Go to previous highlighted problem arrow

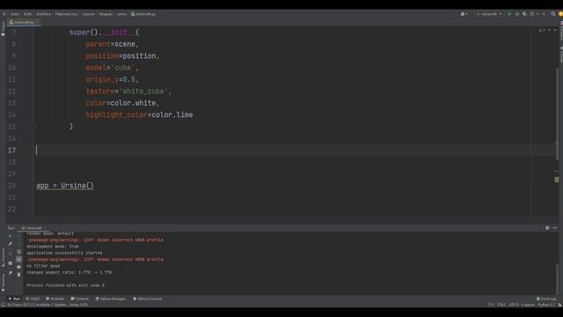click(549, 30)
